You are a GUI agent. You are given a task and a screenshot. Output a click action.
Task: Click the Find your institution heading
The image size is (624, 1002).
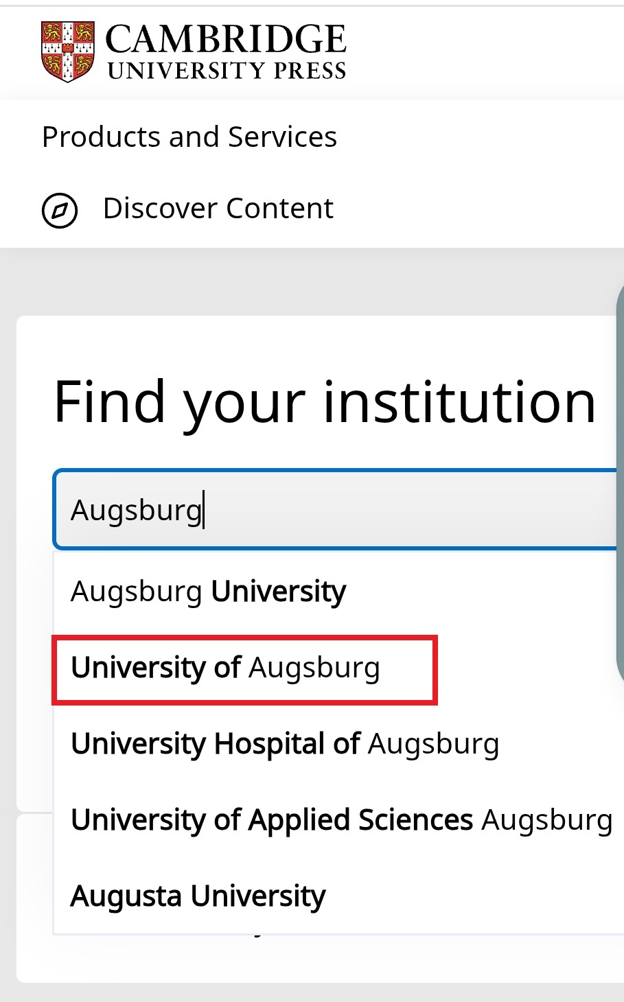pyautogui.click(x=325, y=402)
